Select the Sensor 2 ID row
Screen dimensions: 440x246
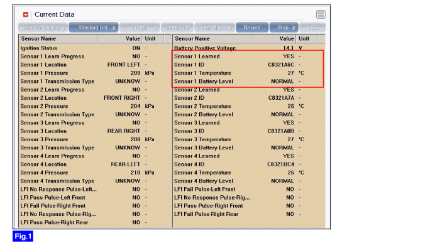click(249, 98)
